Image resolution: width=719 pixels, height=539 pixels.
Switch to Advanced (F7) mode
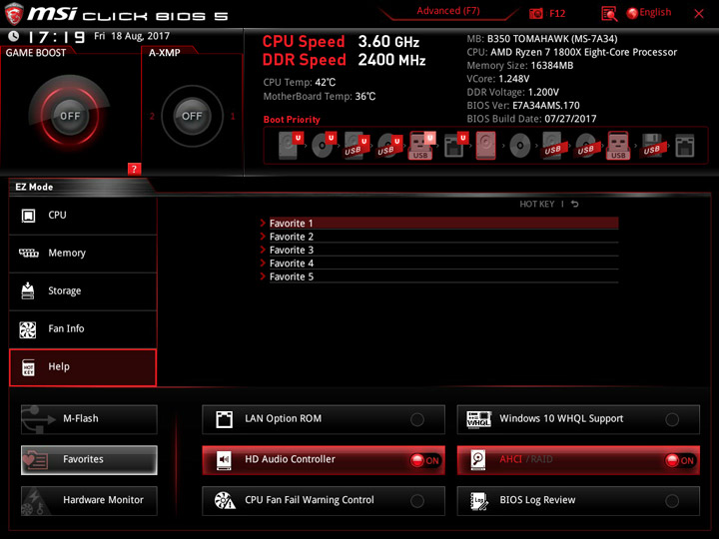coord(448,11)
